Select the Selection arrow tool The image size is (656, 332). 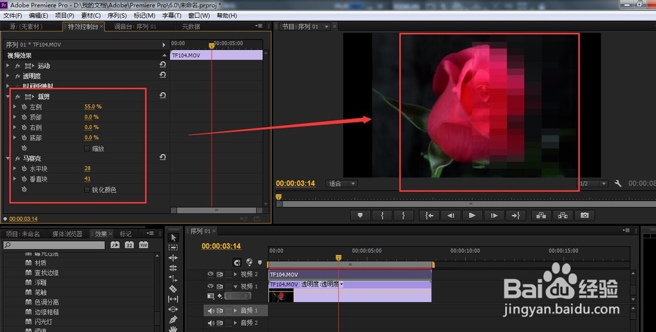173,237
